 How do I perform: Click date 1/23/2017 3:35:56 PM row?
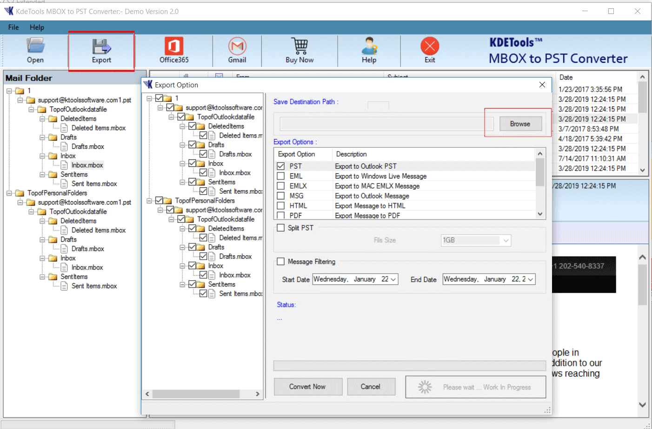click(590, 89)
